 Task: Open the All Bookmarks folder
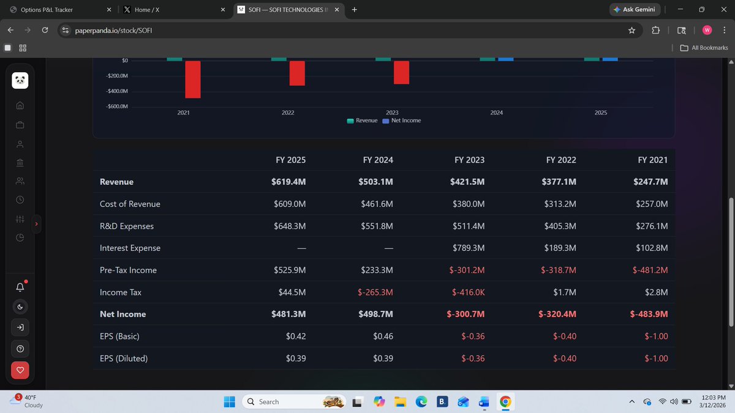704,48
